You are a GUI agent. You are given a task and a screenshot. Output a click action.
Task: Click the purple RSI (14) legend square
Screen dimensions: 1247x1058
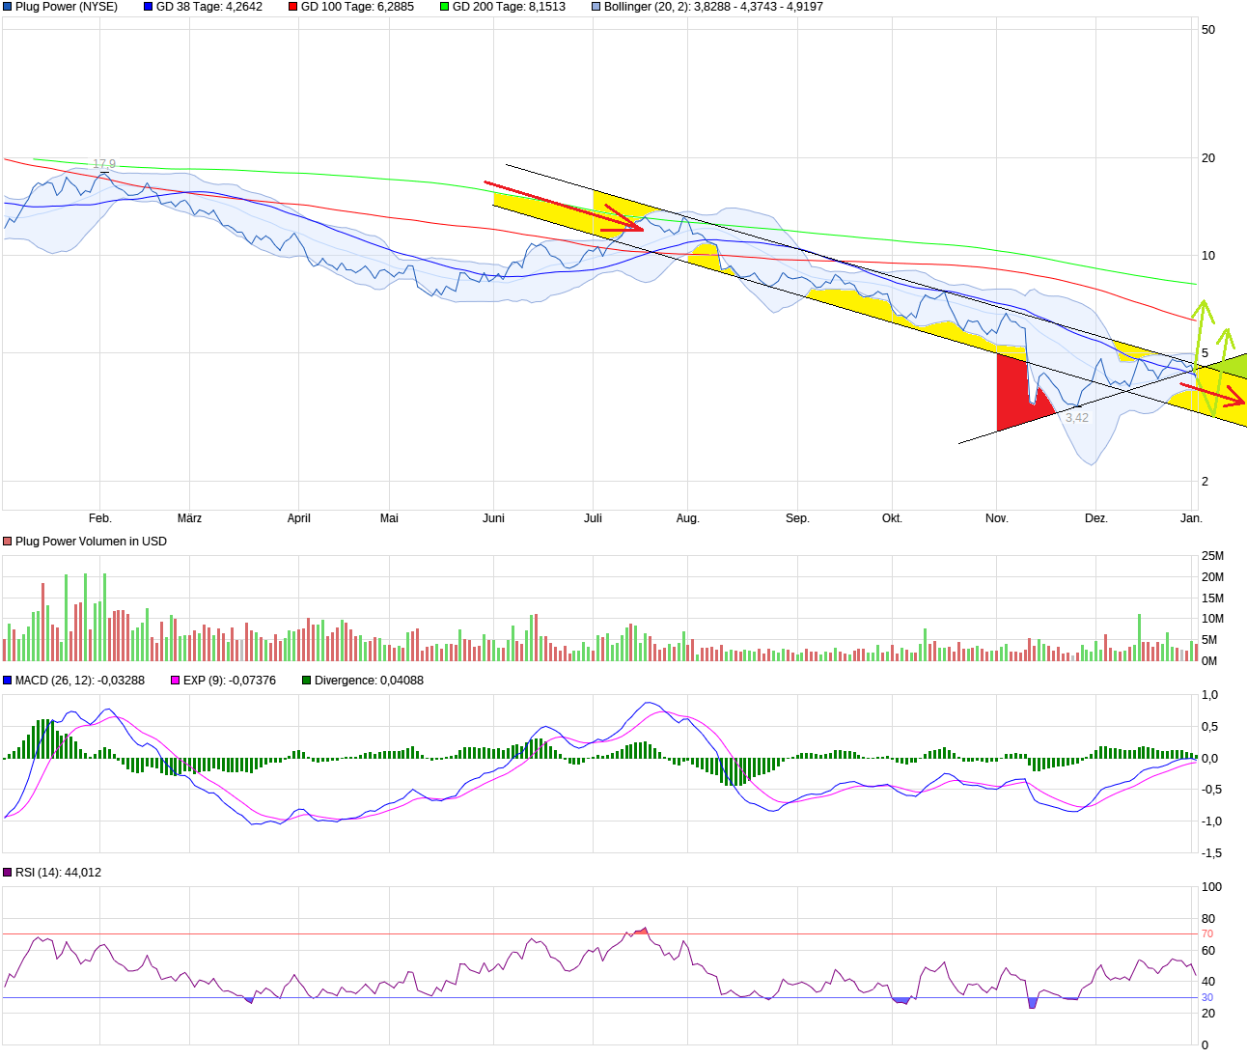8,873
